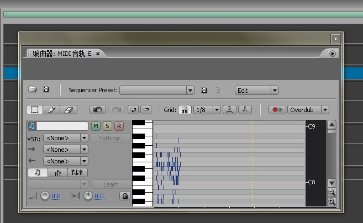Open the VSTi None dropdown
Viewport: 363px width, 223px height.
coord(66,138)
